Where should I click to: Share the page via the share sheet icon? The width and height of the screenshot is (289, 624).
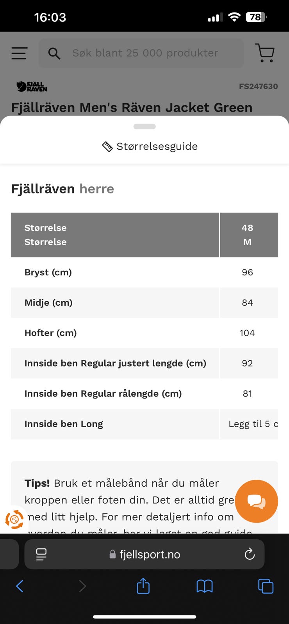pyautogui.click(x=143, y=586)
